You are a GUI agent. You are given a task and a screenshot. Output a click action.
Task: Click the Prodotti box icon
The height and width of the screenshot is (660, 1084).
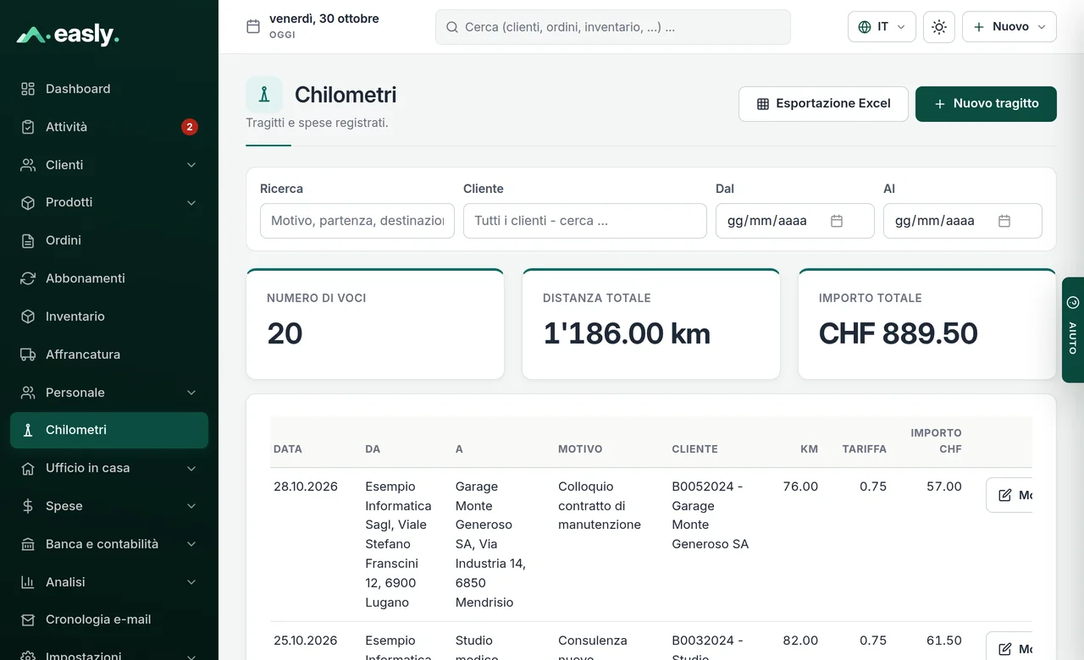tap(28, 202)
